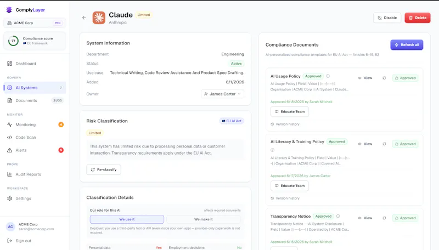Click Approved lock button for AI Literacy policy

(405, 144)
